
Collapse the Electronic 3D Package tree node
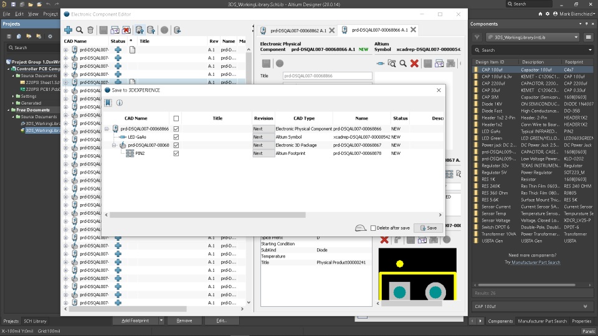[113, 145]
